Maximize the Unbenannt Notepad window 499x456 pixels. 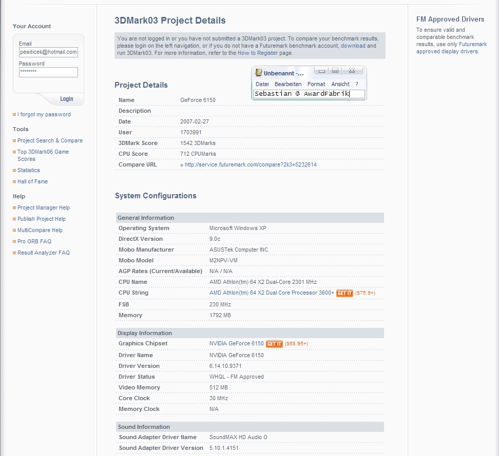335,71
